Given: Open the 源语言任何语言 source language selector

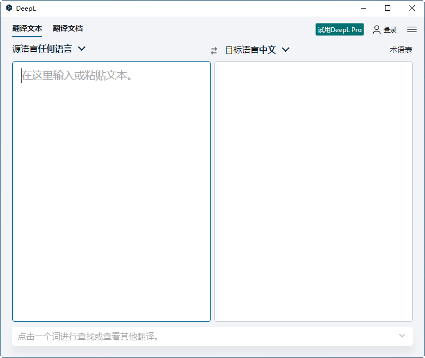Looking at the screenshot, I should tap(42, 49).
